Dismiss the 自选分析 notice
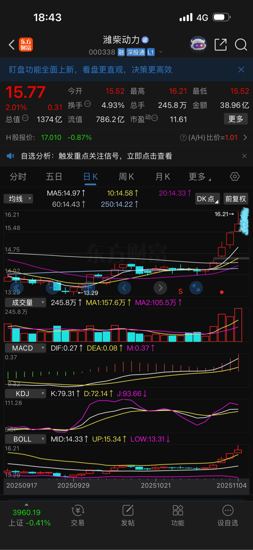This screenshot has height=550, width=253. tap(244, 156)
